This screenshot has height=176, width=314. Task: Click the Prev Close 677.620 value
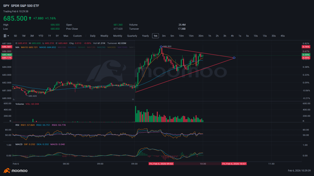[118, 29]
